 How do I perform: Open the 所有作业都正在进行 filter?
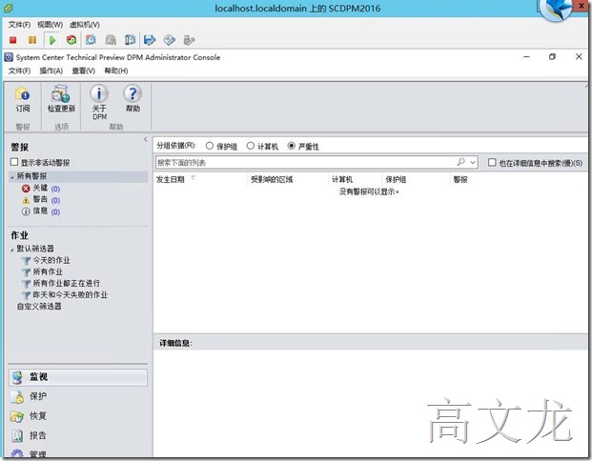click(x=61, y=283)
